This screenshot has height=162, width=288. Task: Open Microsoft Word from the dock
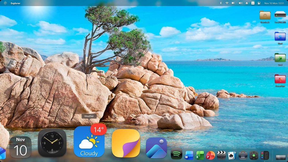click(189, 155)
